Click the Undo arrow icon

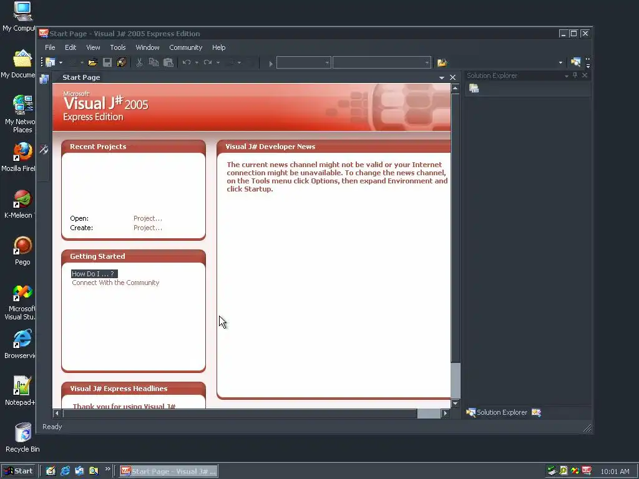(x=187, y=62)
